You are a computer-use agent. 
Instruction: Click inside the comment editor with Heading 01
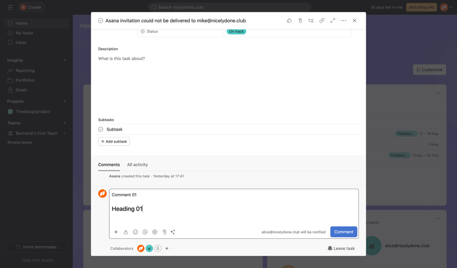click(x=234, y=209)
